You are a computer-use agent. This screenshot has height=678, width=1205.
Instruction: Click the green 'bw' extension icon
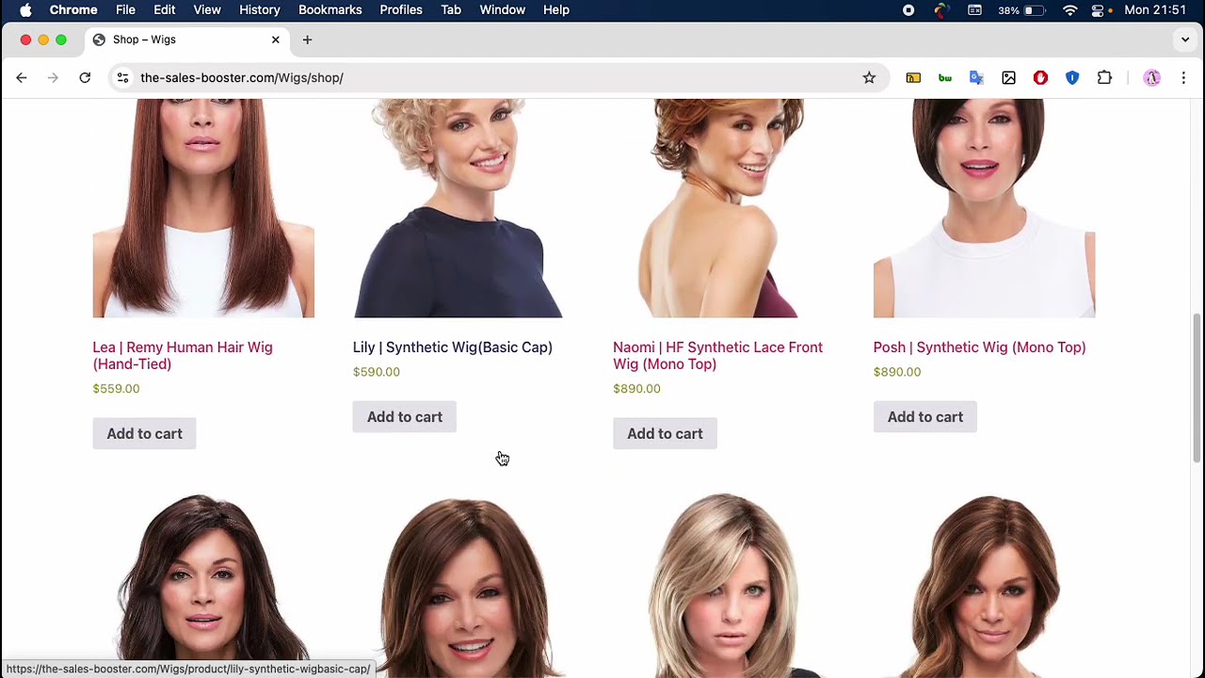click(x=945, y=78)
